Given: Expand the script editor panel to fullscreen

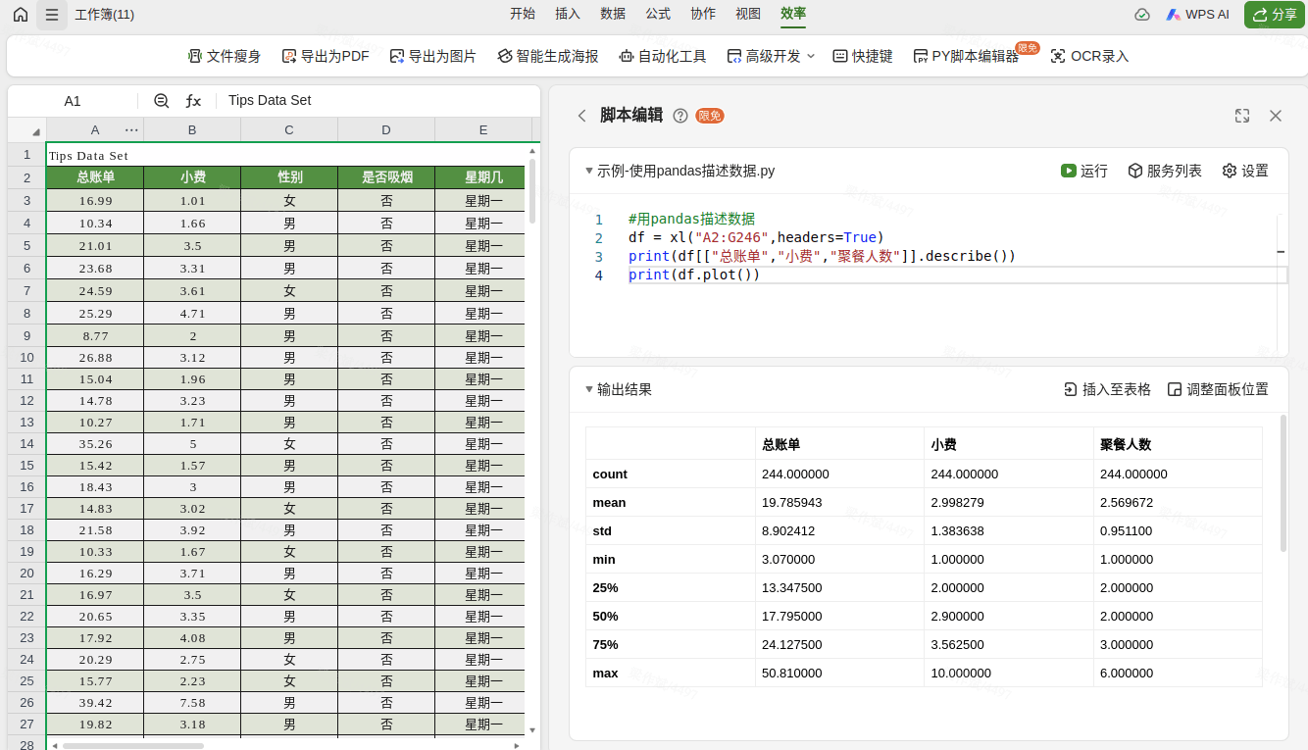Looking at the screenshot, I should [1242, 116].
